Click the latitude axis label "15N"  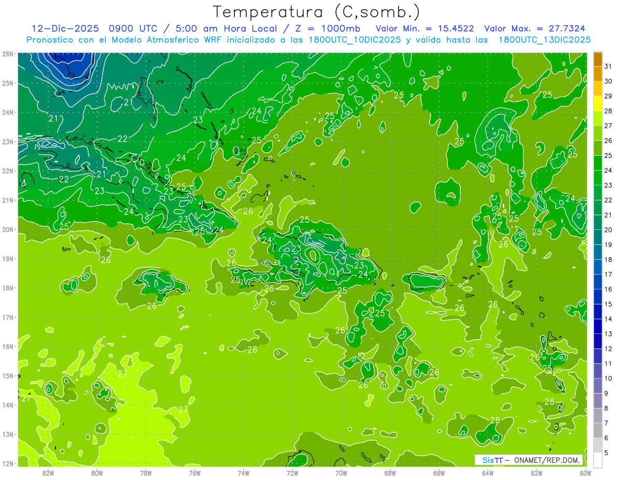7,375
